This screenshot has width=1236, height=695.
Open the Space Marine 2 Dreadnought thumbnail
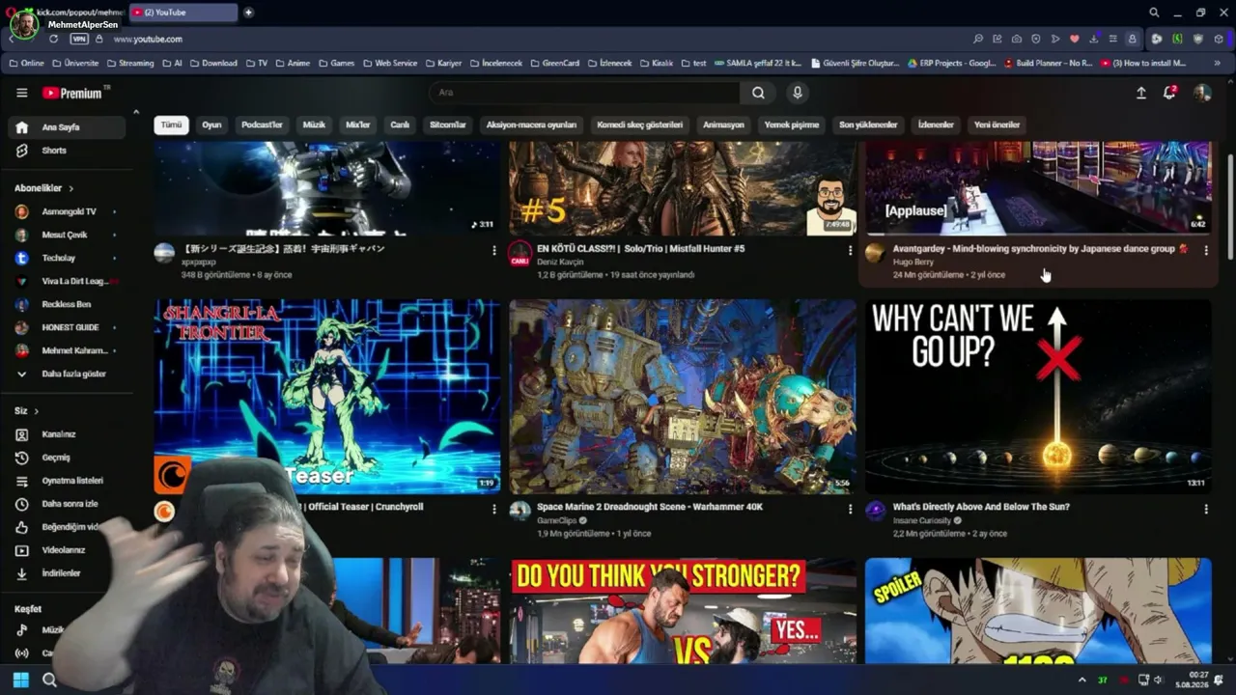[x=683, y=397]
